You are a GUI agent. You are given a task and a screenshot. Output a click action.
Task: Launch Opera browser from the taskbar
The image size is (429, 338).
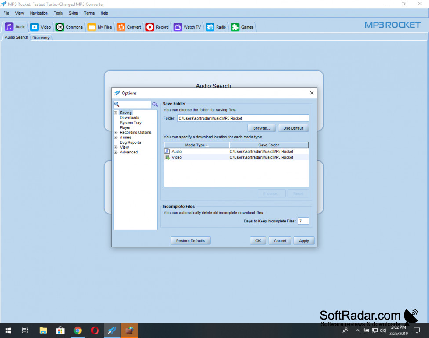[95, 331]
